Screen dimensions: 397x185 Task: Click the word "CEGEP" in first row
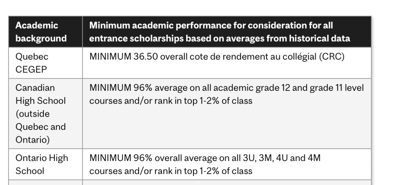tap(31, 70)
